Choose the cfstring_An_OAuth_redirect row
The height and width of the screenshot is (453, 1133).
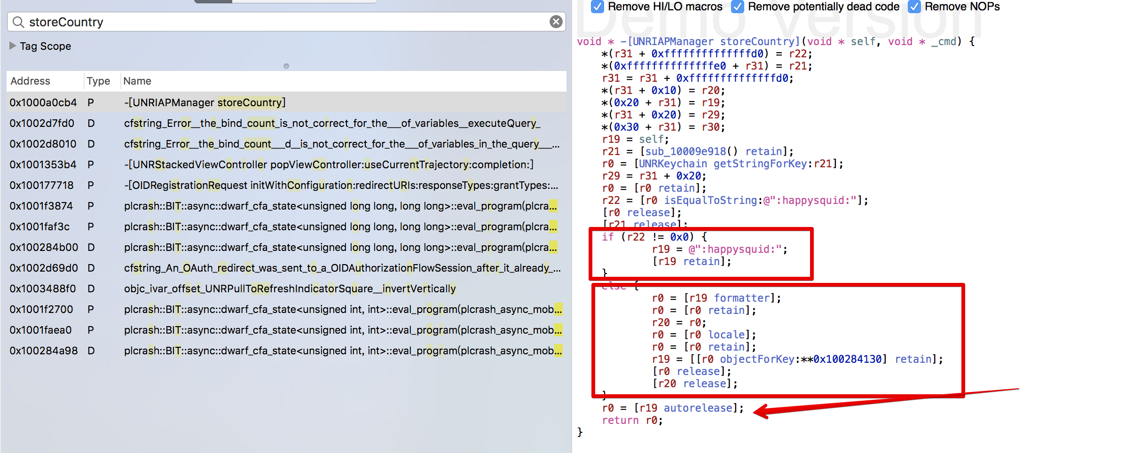342,268
